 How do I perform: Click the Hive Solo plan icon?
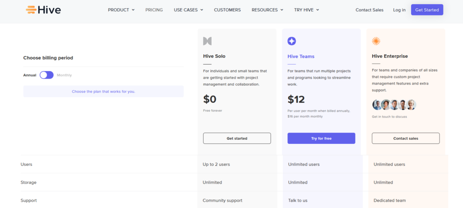[x=207, y=41]
